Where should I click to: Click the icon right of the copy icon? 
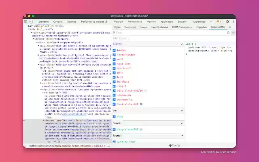pos(234,33)
